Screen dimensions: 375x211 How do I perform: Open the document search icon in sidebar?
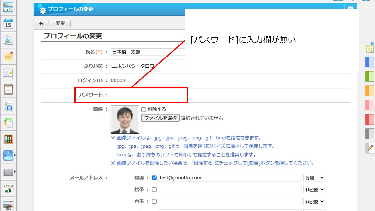tap(8, 106)
